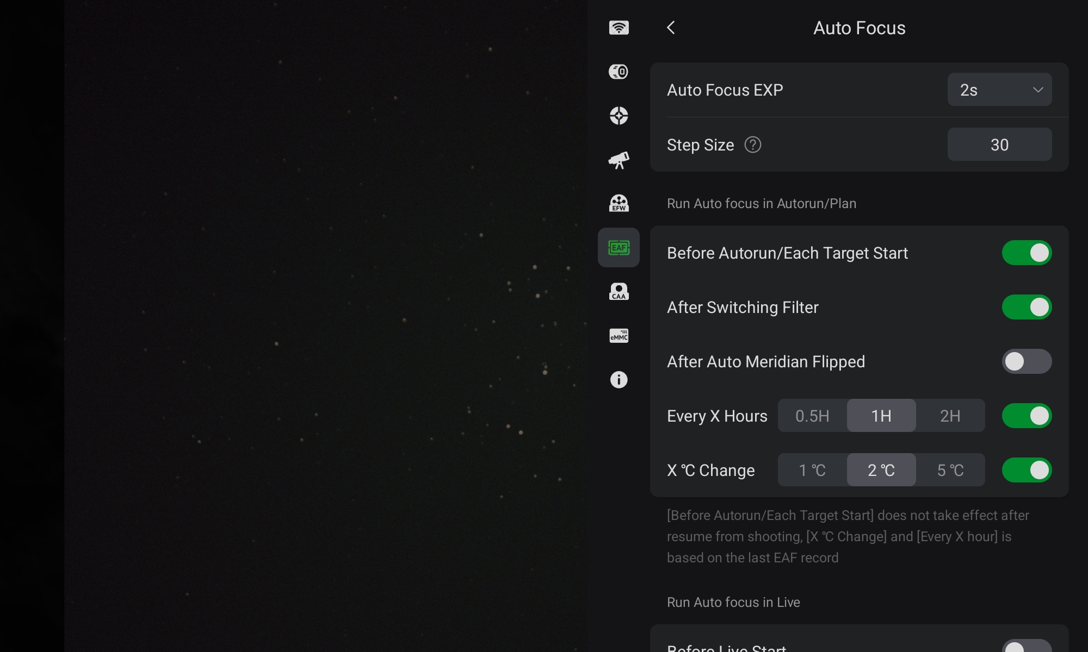1088x652 pixels.
Task: Open the guiding crosshair settings icon
Action: 619,116
